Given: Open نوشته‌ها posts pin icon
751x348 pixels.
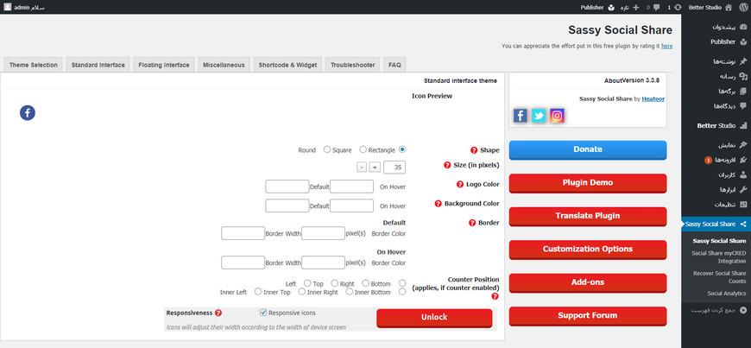Looking at the screenshot, I should click(743, 61).
